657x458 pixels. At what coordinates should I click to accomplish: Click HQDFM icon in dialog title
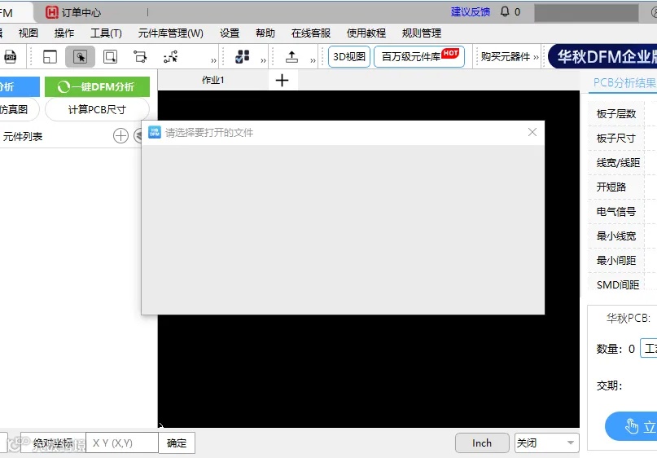point(155,133)
